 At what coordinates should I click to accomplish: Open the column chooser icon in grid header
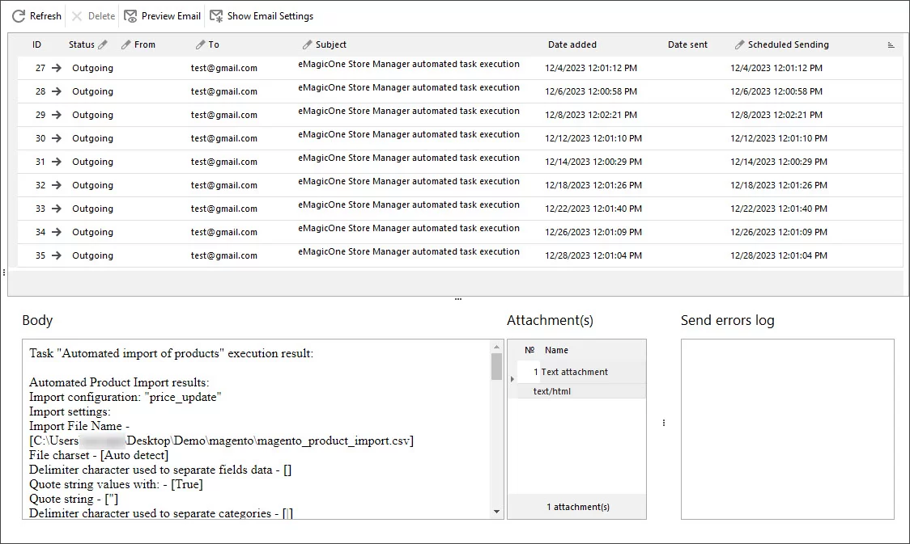click(891, 44)
